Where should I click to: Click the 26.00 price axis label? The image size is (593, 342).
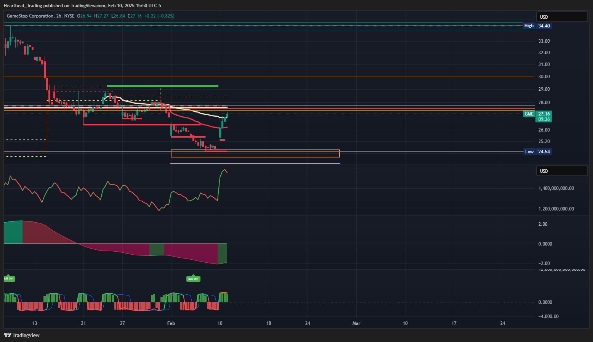(x=544, y=130)
